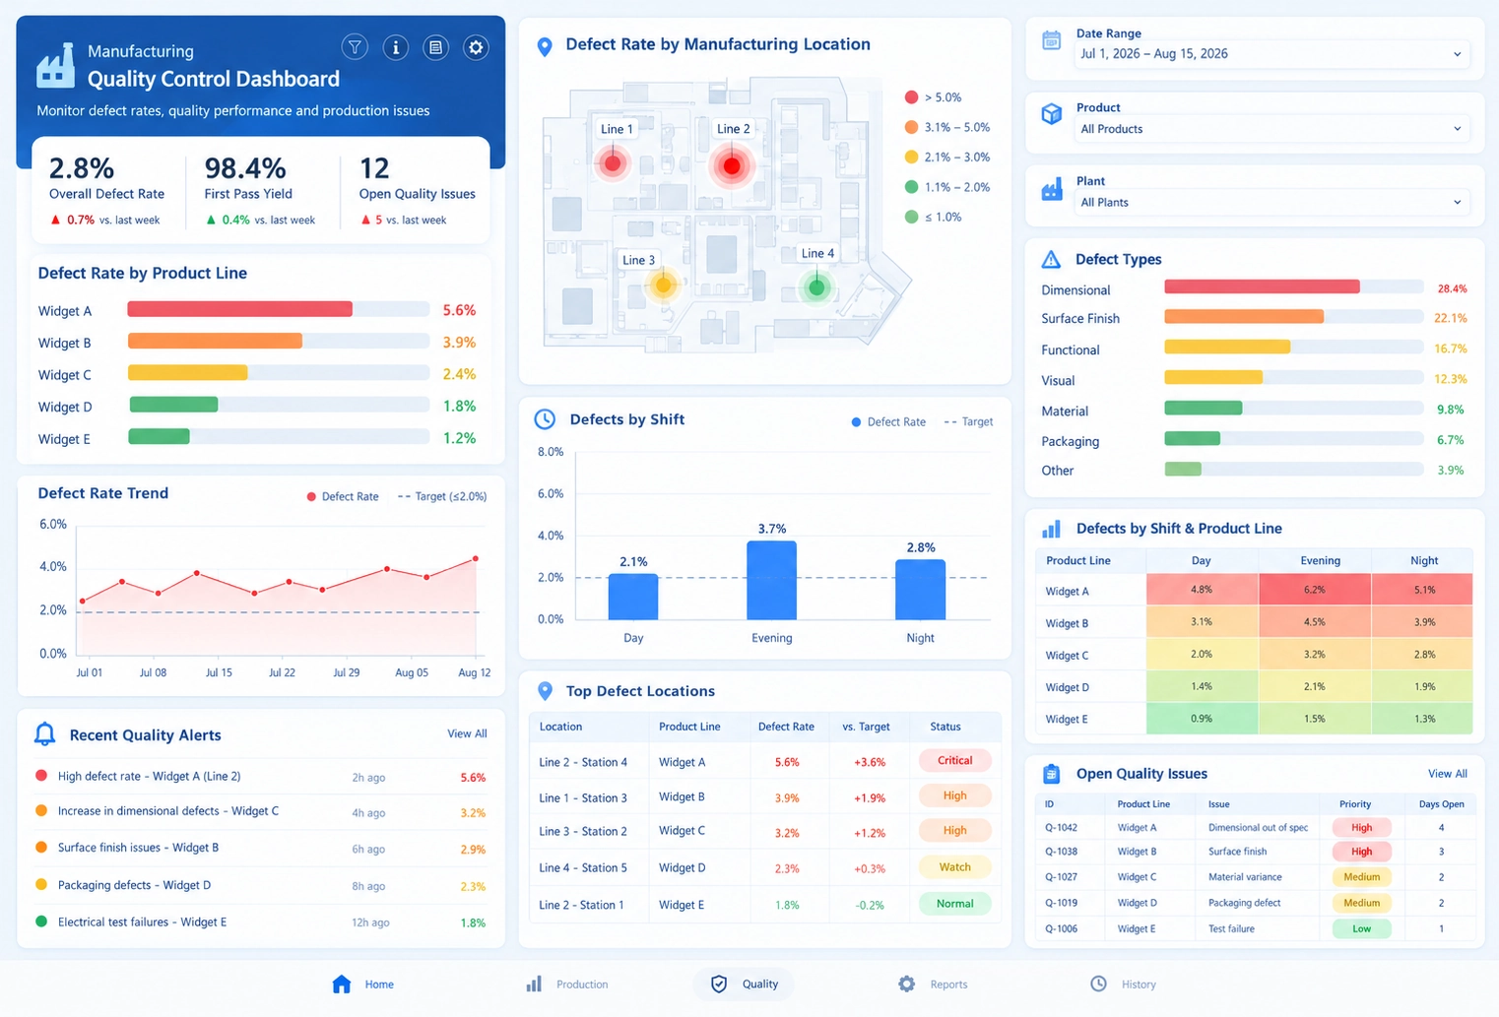
Task: Open settings gear icon in header
Action: point(476,47)
